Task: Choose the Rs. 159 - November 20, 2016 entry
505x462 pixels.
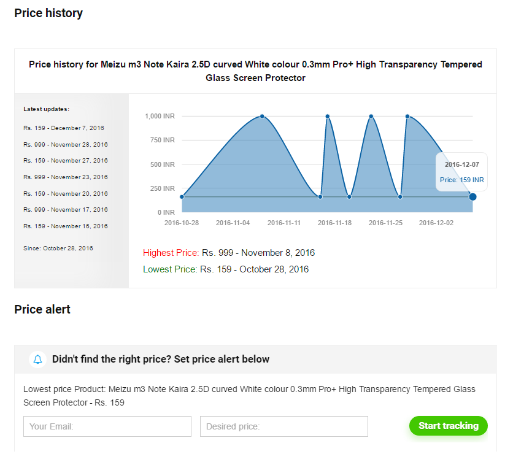Action: point(66,193)
